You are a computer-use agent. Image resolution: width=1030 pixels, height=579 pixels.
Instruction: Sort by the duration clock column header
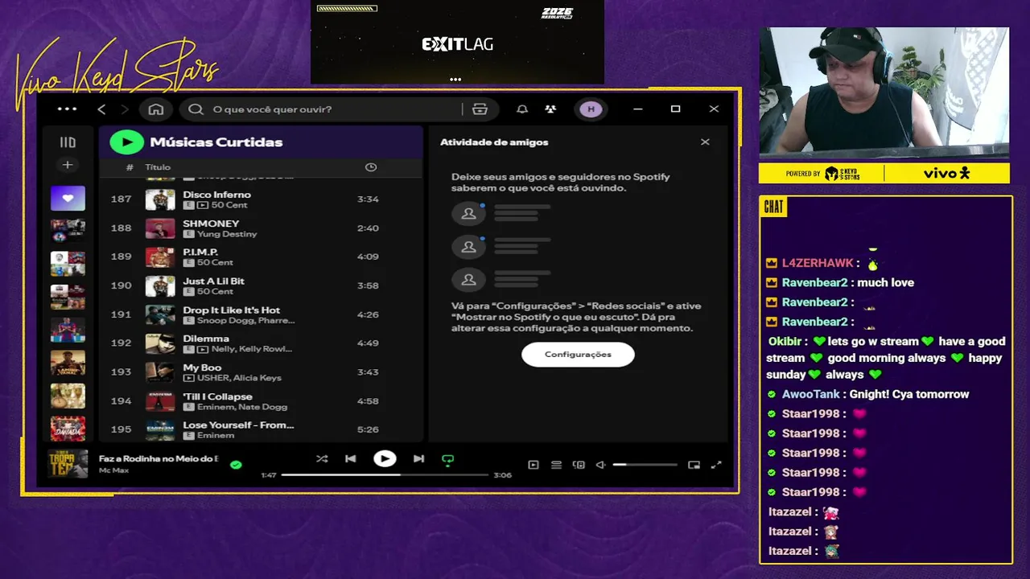click(x=371, y=167)
